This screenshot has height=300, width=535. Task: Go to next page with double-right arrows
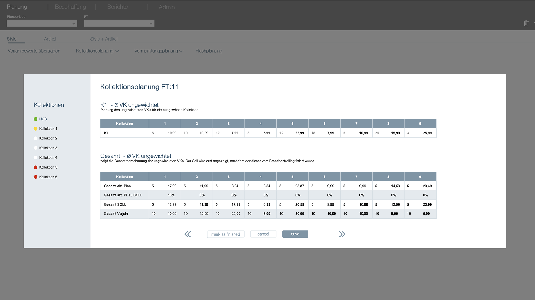tap(342, 234)
